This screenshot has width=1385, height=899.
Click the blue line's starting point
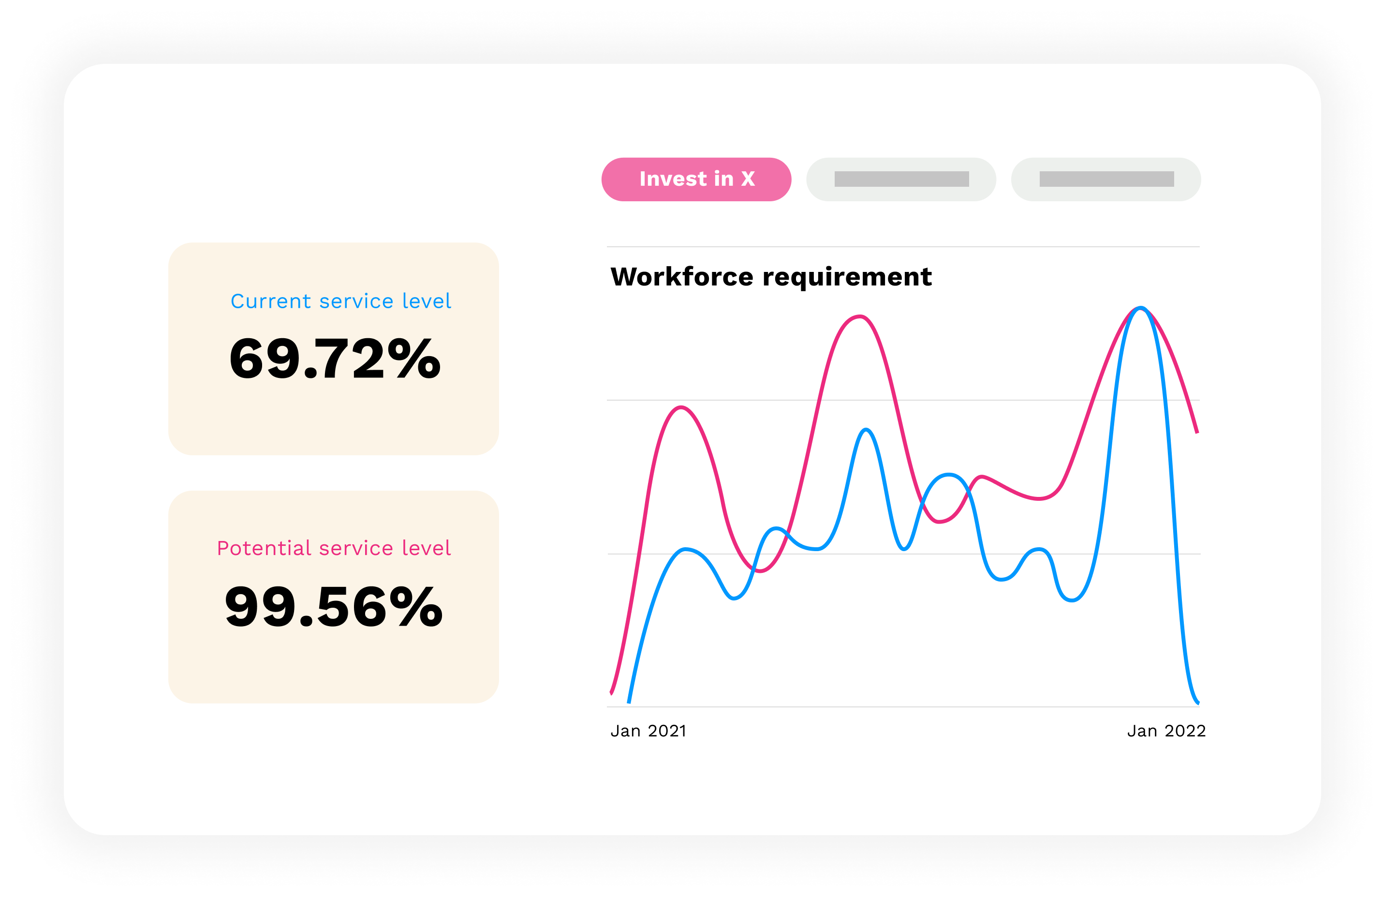[629, 701]
